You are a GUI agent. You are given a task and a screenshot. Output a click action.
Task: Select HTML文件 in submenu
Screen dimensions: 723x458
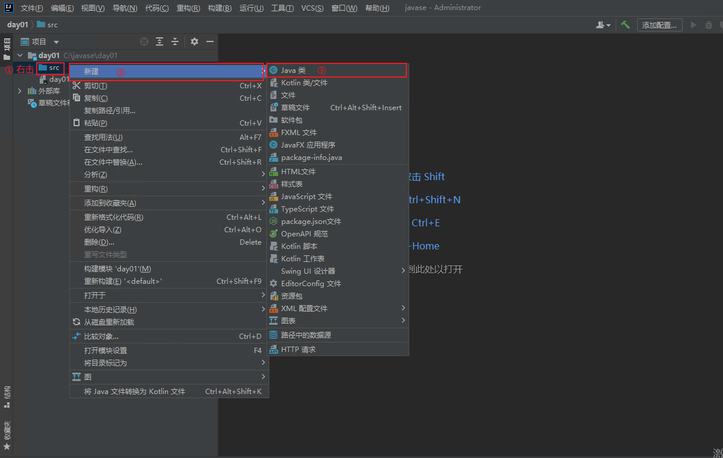coord(337,171)
